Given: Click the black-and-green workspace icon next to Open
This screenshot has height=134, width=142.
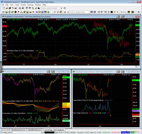Looking at the screenshot, I should (10, 8).
